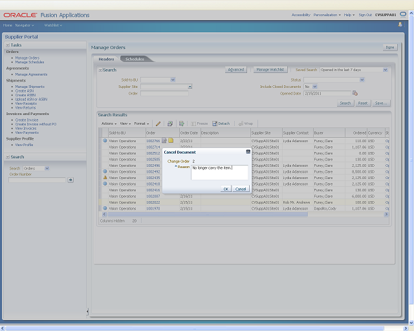Click the Order Date column header
This screenshot has height=331, width=414.
click(190, 133)
